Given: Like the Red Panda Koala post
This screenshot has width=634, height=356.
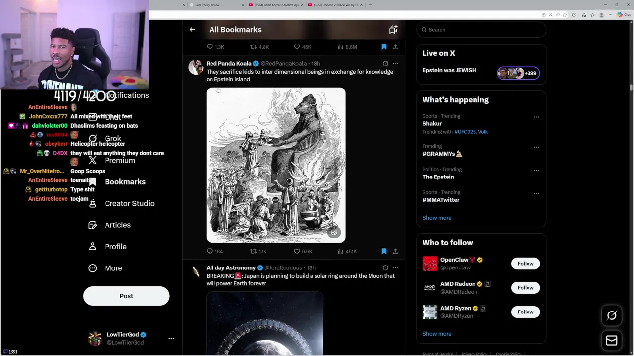Looking at the screenshot, I should [x=303, y=251].
